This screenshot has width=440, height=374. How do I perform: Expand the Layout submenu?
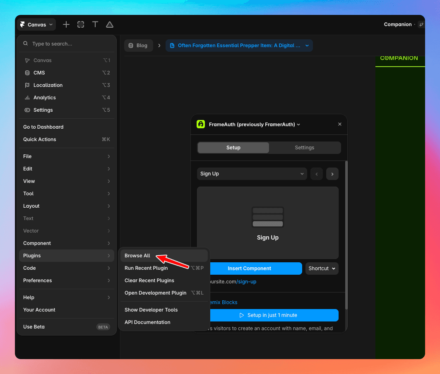pyautogui.click(x=67, y=206)
